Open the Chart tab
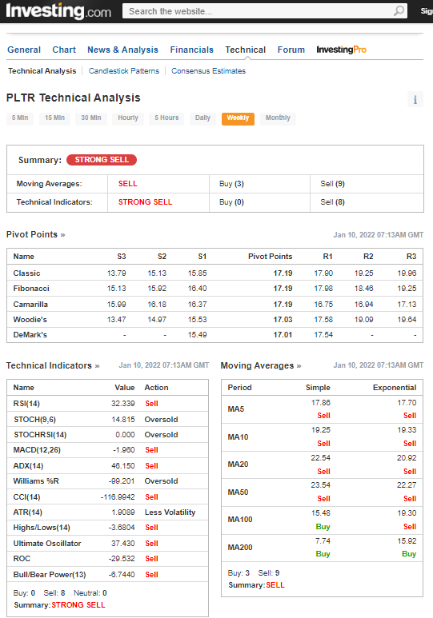433x618 pixels. [x=64, y=50]
